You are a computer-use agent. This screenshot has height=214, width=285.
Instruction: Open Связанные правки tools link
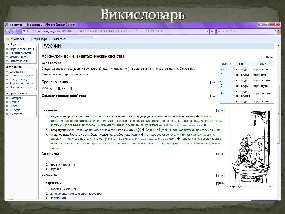[22, 76]
